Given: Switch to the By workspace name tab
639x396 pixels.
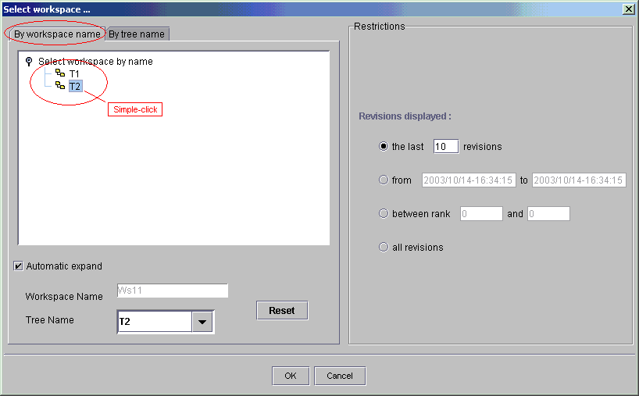Looking at the screenshot, I should click(57, 34).
